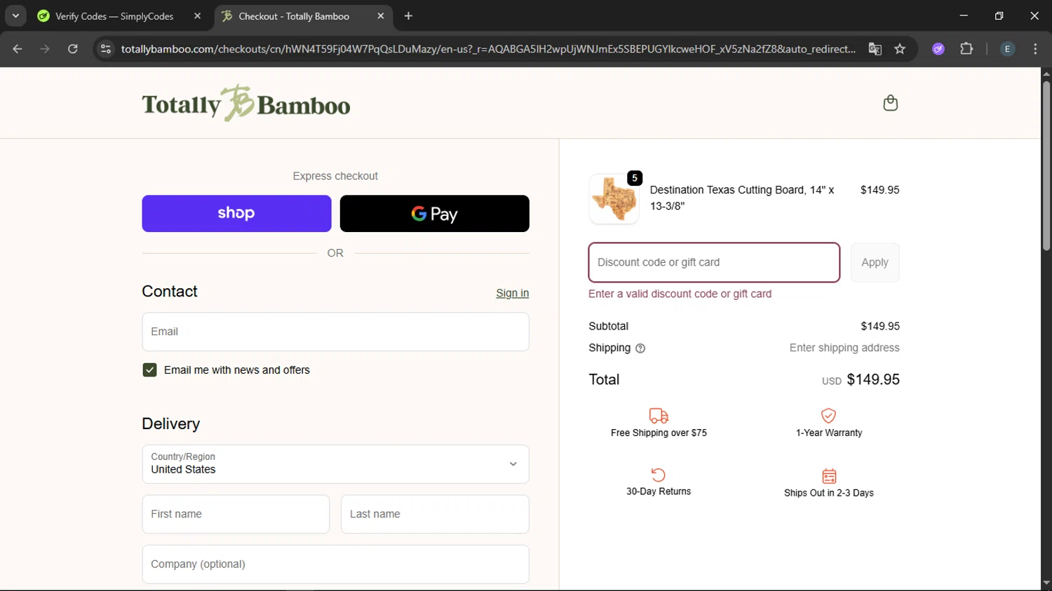Open the browser extensions puzzle icon
Screen dimensions: 1052x591
(966, 49)
